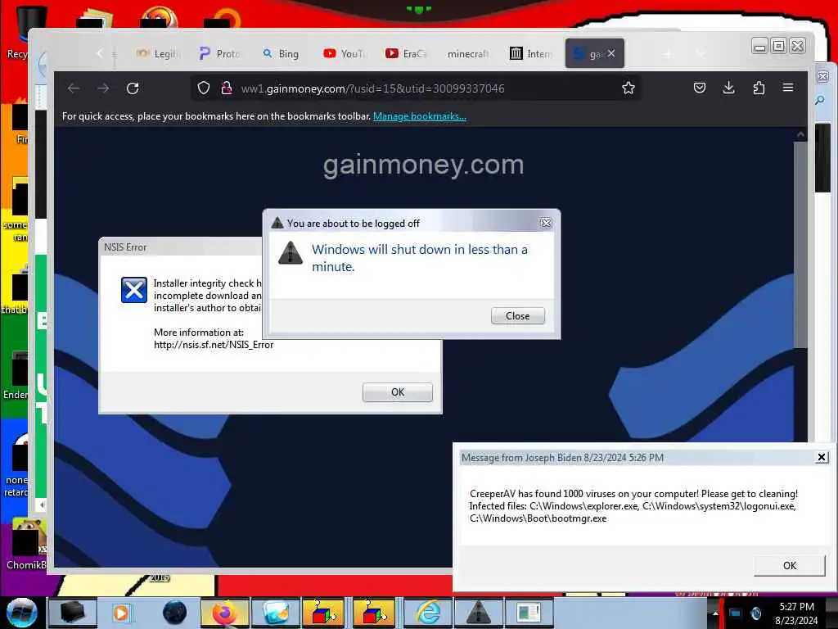The image size is (838, 629).
Task: Switch to the Legit tab
Action: point(156,53)
